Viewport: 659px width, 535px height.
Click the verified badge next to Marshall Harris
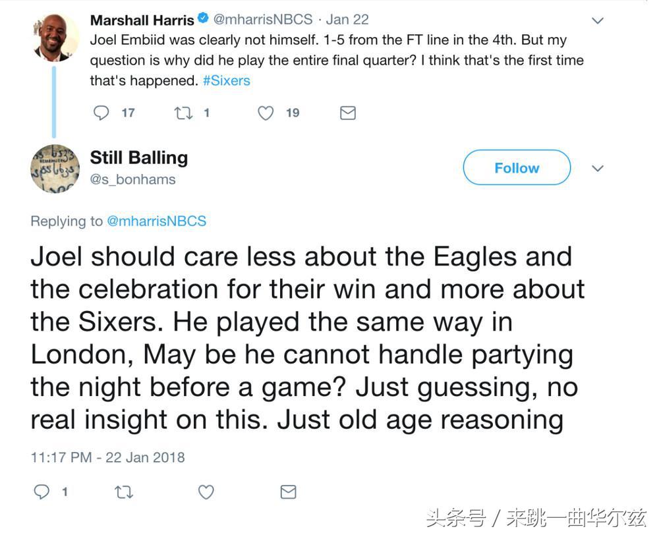(203, 19)
